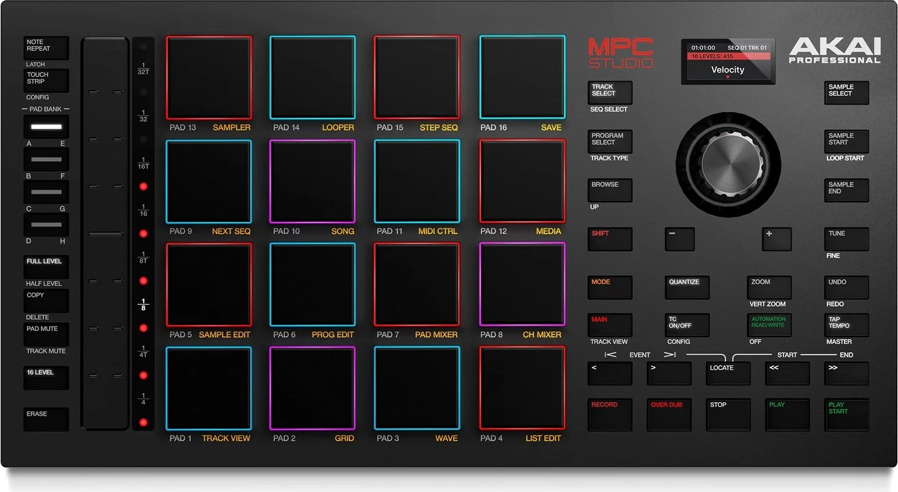The height and width of the screenshot is (492, 898).
Task: Toggle AUTOMATION READ/WRITE button
Action: (770, 325)
